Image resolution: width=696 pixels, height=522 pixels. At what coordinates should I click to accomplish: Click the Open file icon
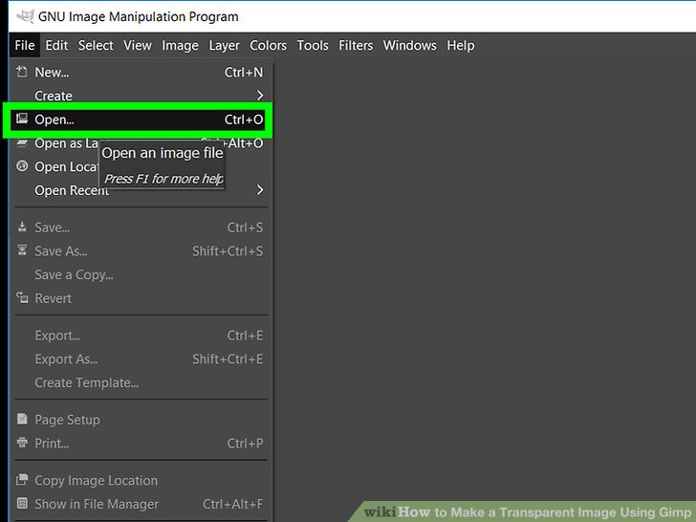pos(22,119)
